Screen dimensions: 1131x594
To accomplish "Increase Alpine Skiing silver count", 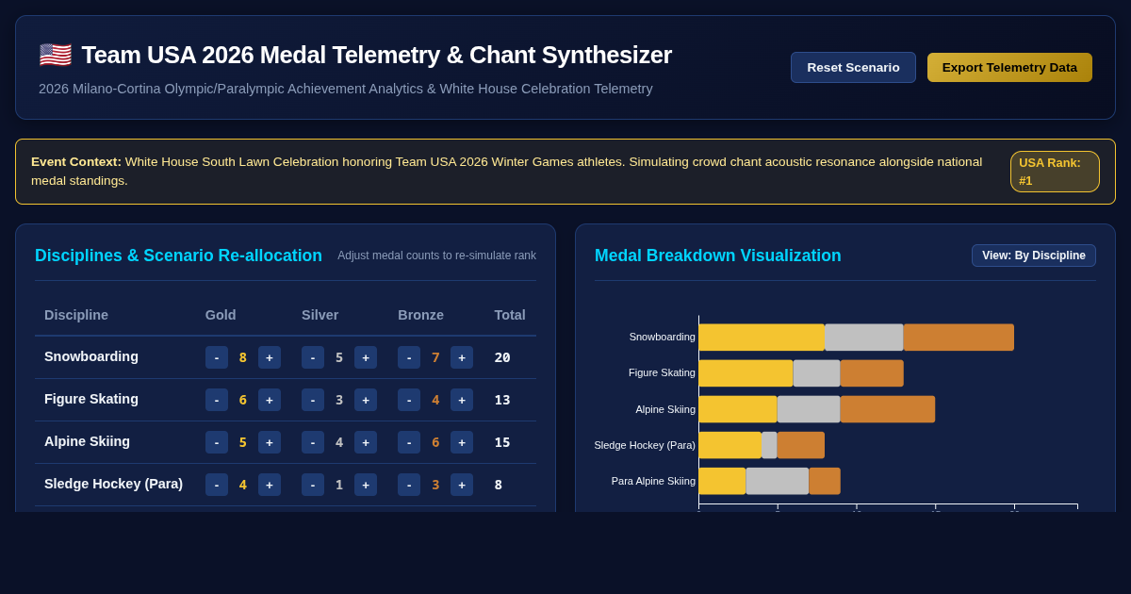I will 366,442.
